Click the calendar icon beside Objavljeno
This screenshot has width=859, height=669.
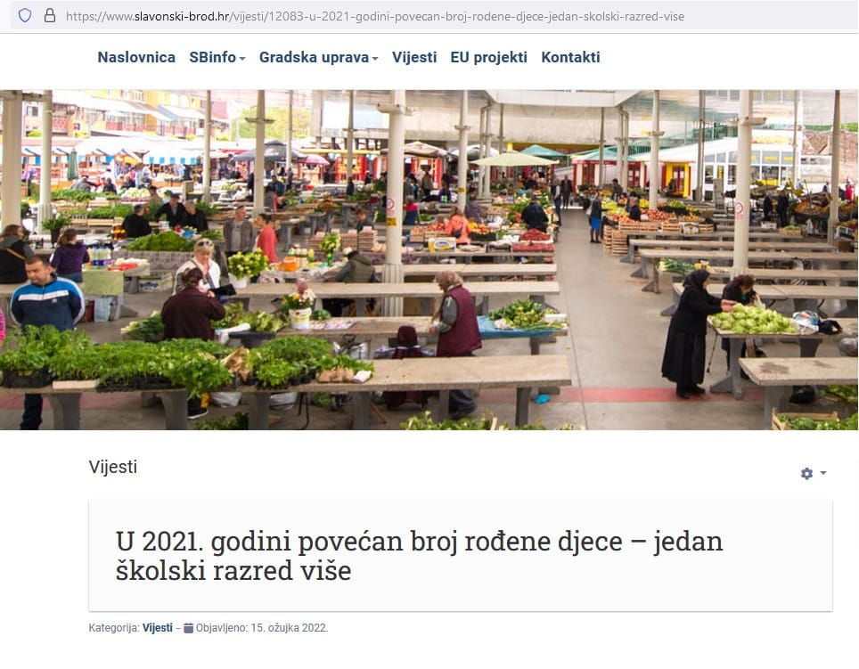188,628
